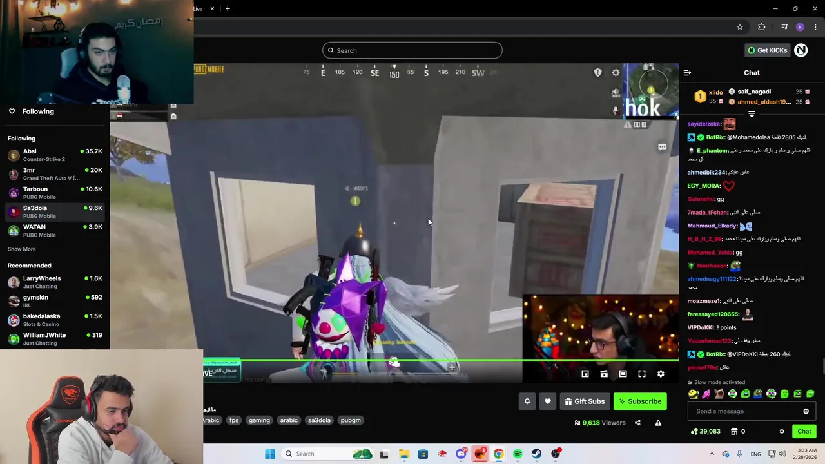This screenshot has width=825, height=464.
Task: Open Spotify from taskbar
Action: [x=518, y=454]
